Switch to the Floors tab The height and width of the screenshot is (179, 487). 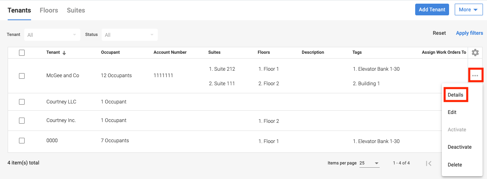coord(49,10)
